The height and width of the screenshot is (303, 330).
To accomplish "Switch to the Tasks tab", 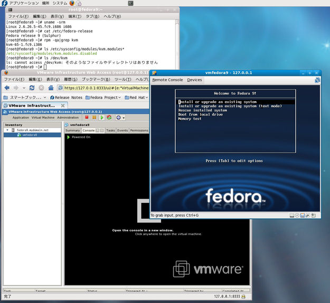I will pyautogui.click(x=110, y=130).
